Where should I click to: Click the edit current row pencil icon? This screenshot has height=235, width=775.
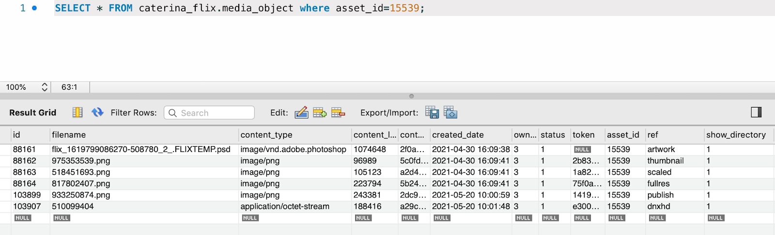tap(301, 112)
